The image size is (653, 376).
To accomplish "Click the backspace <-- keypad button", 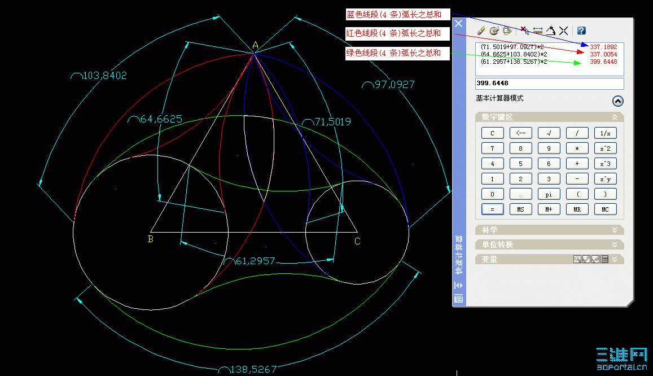I will click(x=520, y=133).
